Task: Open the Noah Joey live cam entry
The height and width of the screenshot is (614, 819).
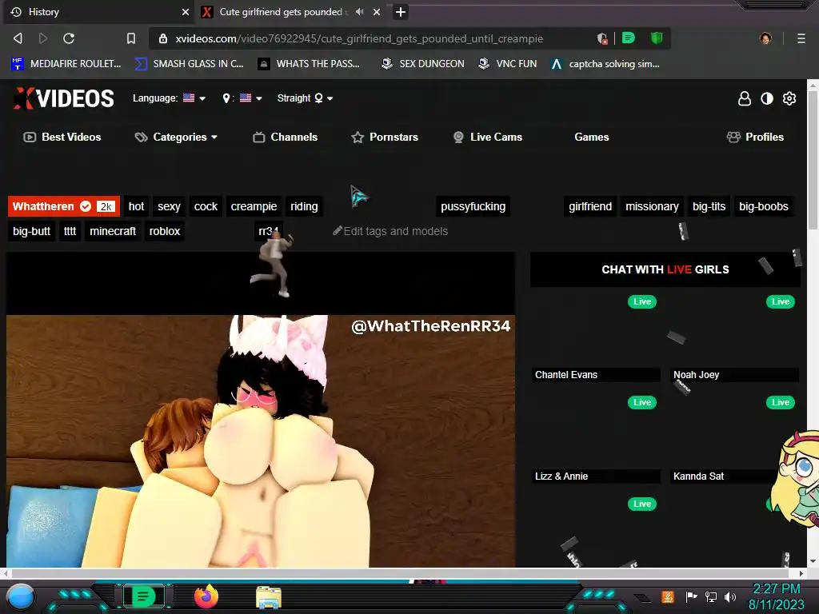Action: tap(734, 374)
